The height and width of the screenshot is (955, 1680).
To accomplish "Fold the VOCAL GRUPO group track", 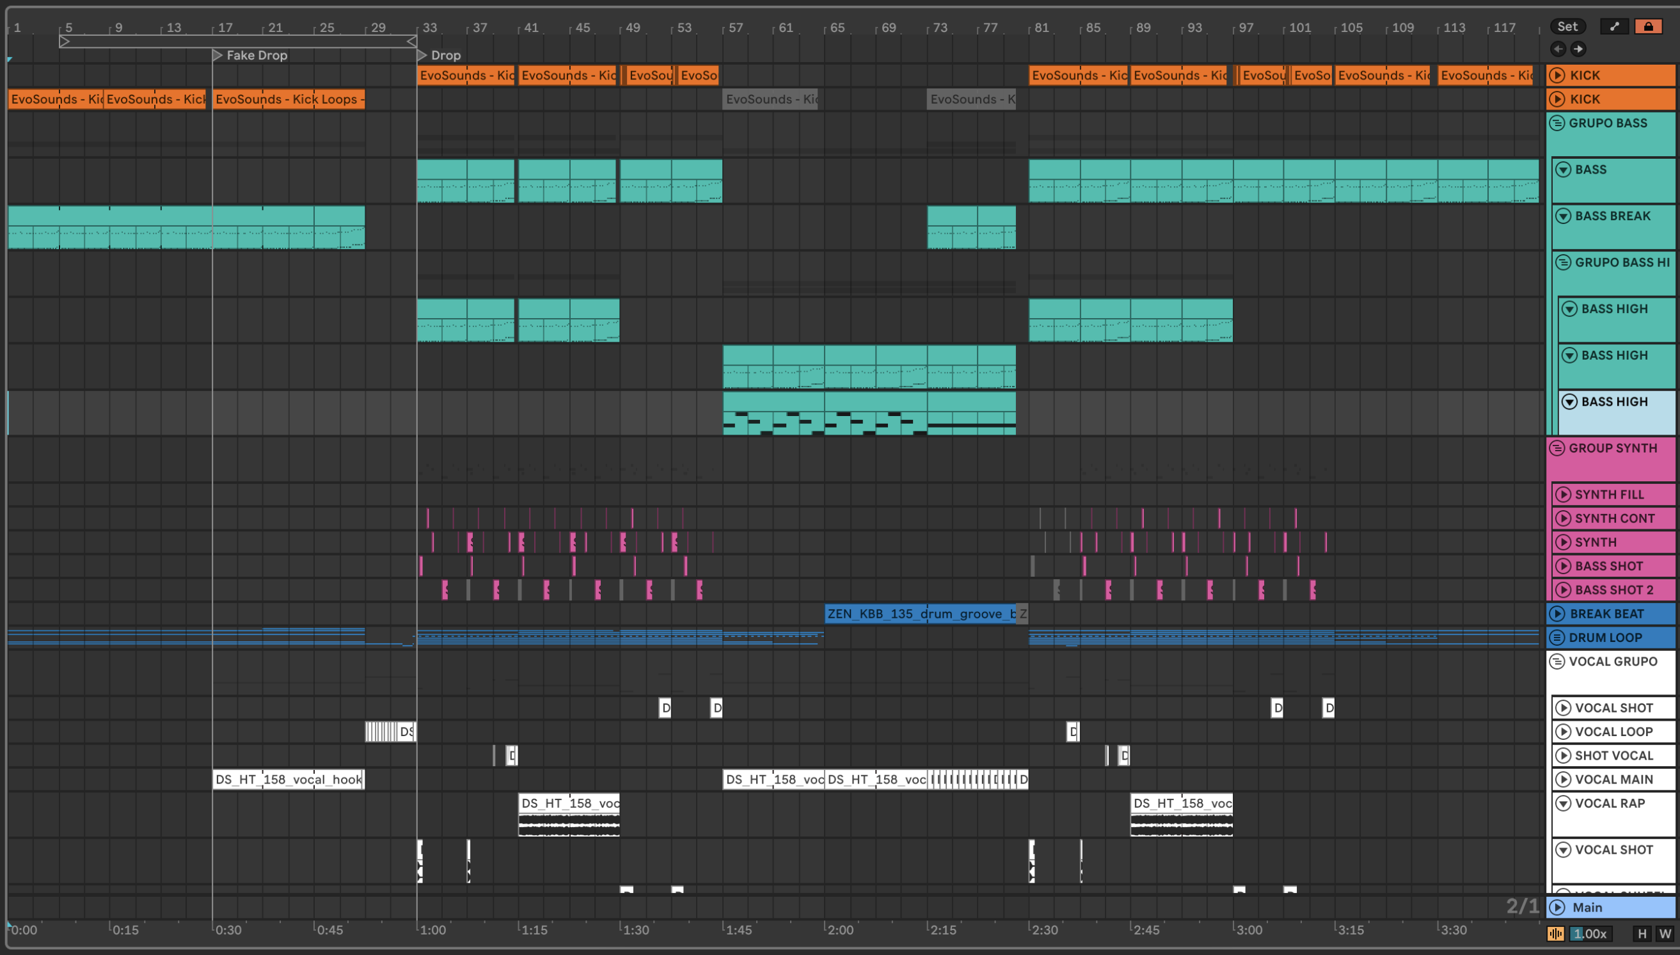I will (1557, 661).
